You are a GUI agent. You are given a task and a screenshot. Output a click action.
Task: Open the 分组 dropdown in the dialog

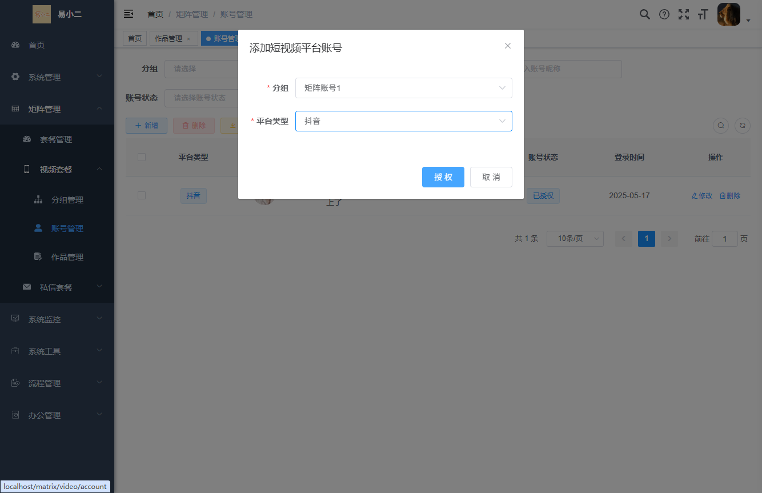click(x=403, y=88)
